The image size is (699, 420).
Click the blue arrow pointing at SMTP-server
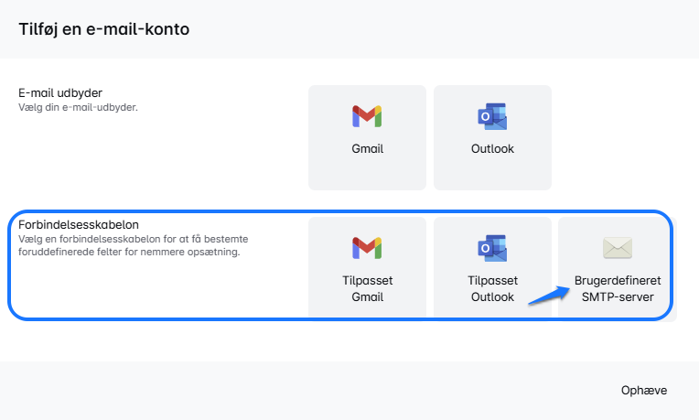click(x=547, y=293)
